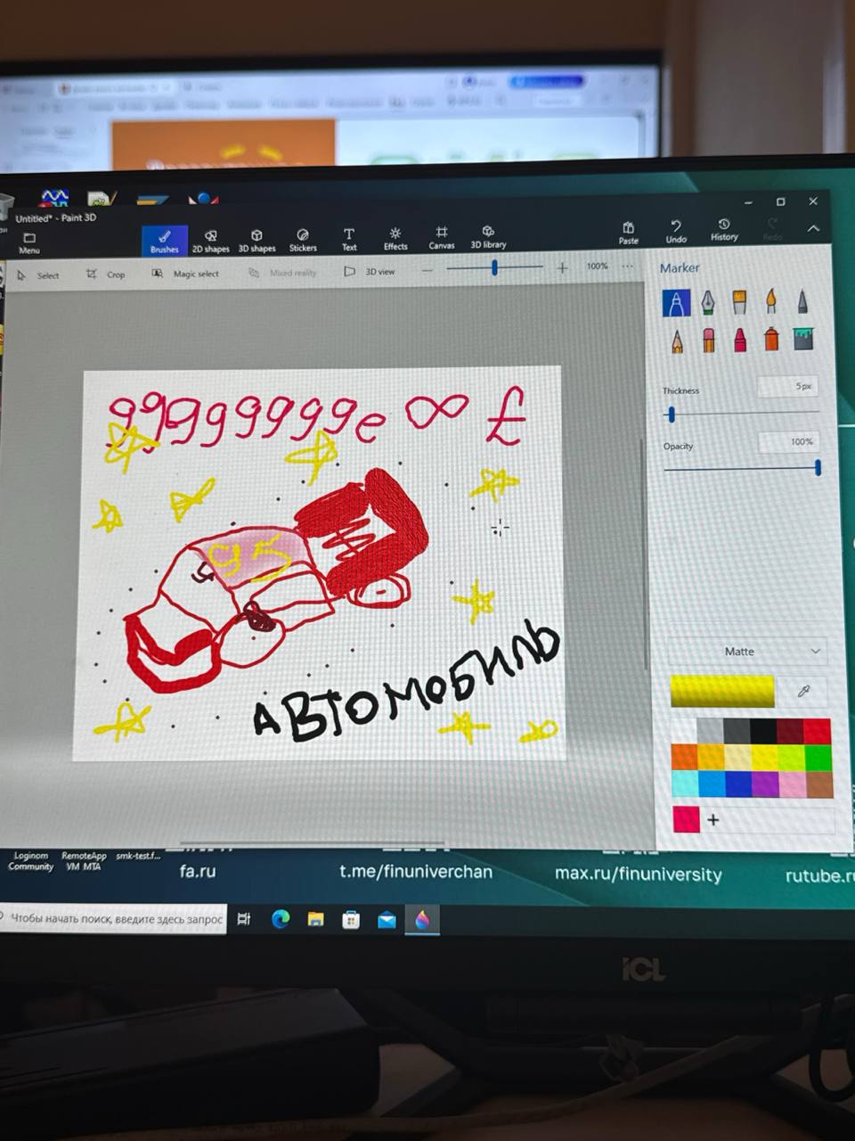Select the Spray can tool
The image size is (855, 1141).
pyautogui.click(x=771, y=340)
